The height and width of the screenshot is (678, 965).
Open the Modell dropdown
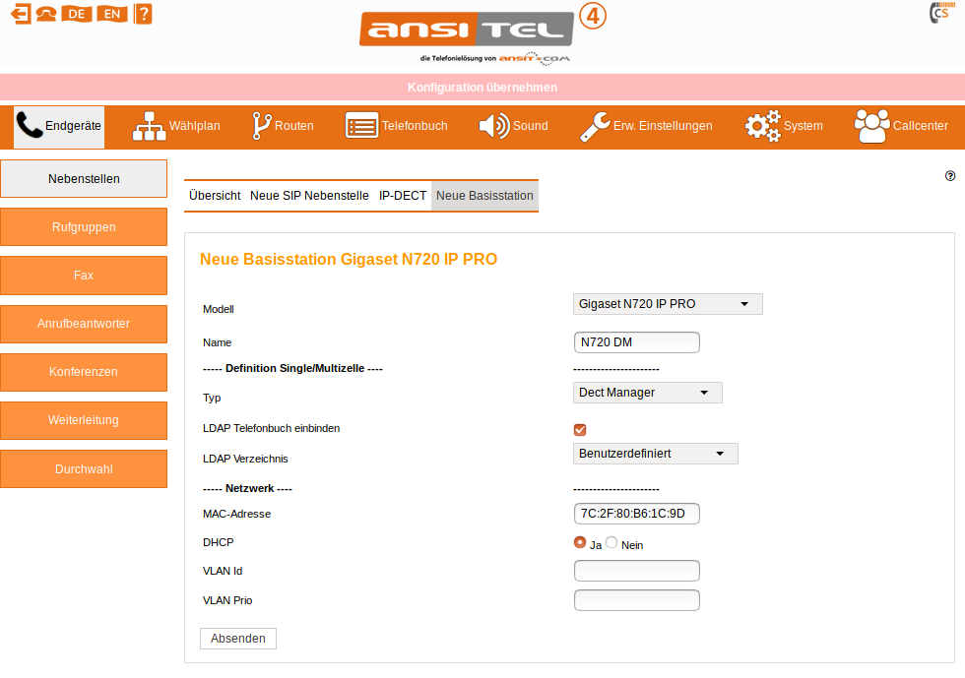tap(668, 304)
